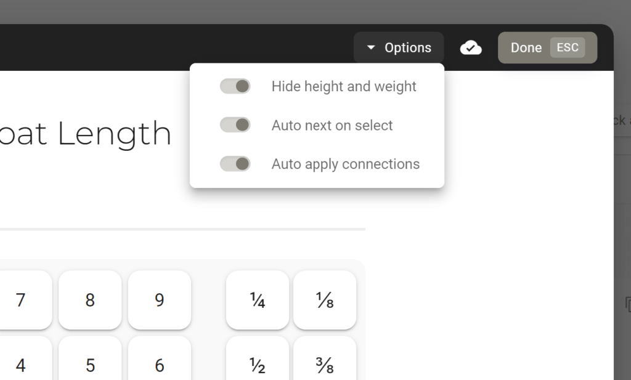This screenshot has width=631, height=380.
Task: Tap the number 6 key
Action: 160,358
